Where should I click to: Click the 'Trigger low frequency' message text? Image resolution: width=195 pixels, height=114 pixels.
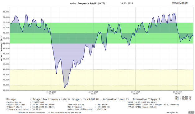click(x=81, y=99)
